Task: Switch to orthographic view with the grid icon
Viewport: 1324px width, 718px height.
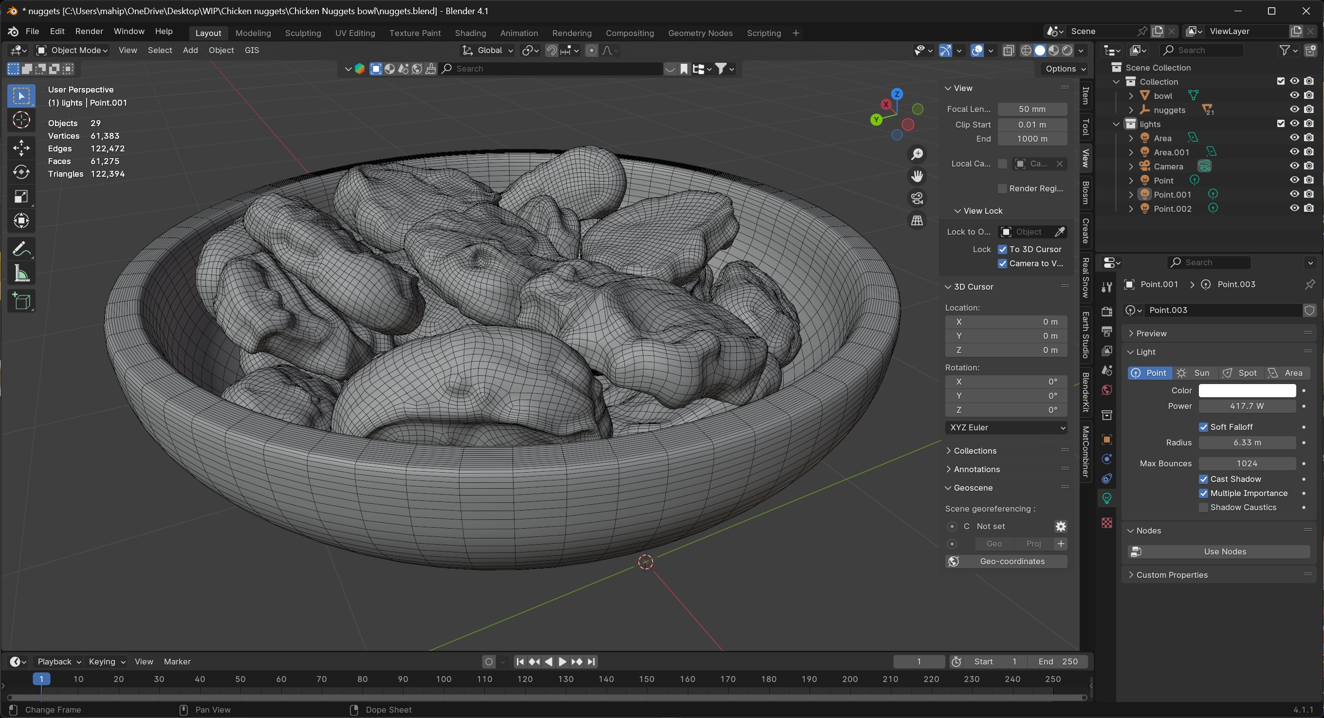Action: tap(917, 221)
